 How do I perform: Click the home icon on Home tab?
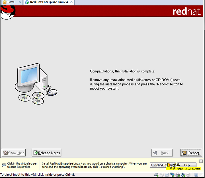pos(5,2)
